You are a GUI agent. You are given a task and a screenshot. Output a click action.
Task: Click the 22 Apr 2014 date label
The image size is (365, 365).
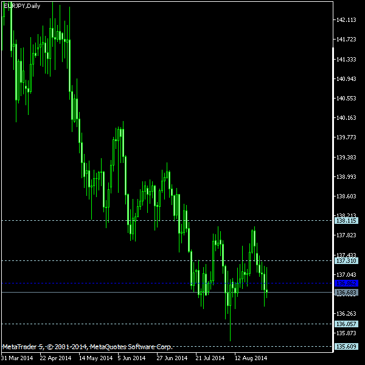55,358
